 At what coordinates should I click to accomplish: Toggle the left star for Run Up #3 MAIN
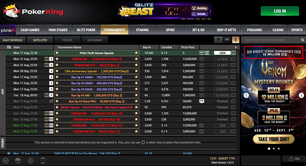click(57, 89)
